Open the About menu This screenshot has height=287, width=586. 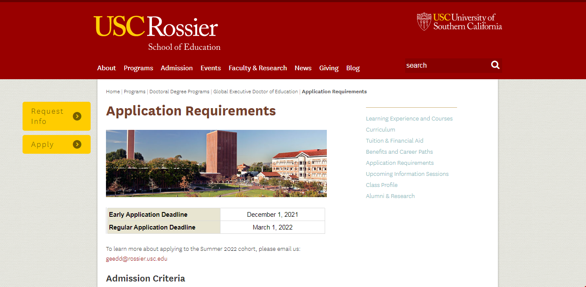(106, 68)
